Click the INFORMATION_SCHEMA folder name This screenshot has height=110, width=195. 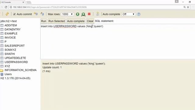coord(20,70)
